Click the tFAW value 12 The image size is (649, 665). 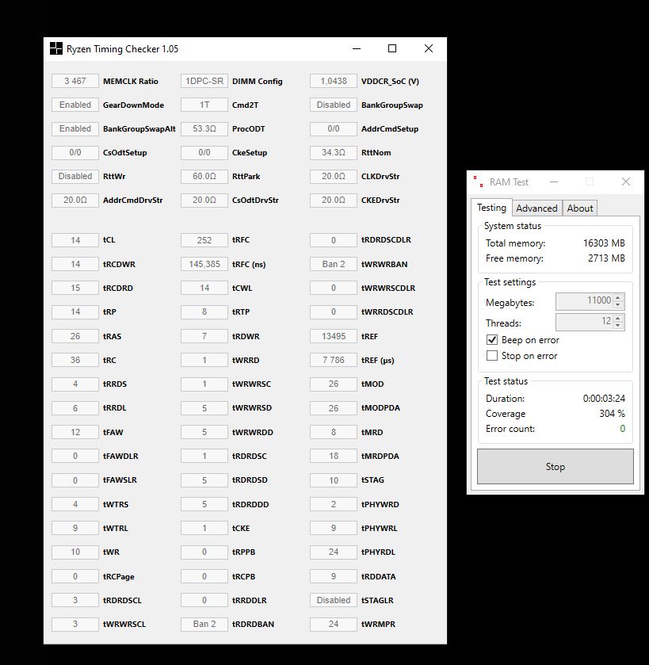point(75,432)
